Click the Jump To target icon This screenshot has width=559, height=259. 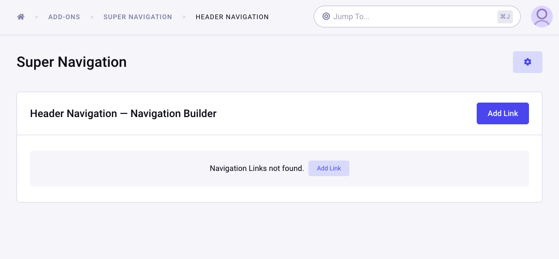[326, 17]
